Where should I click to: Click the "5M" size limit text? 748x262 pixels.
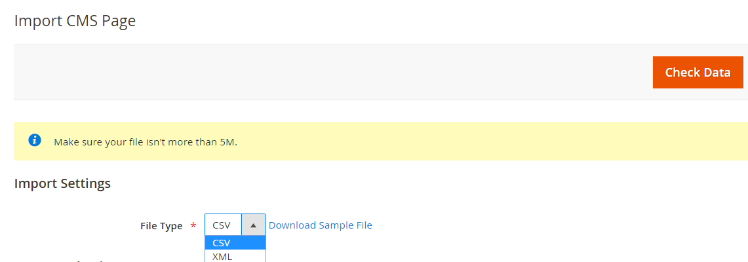[229, 142]
